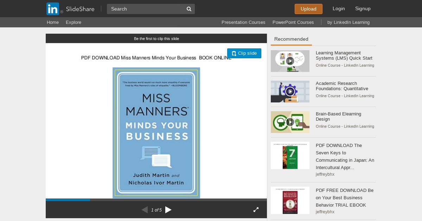
Task: Open Presentation Courses link
Action: (x=243, y=22)
